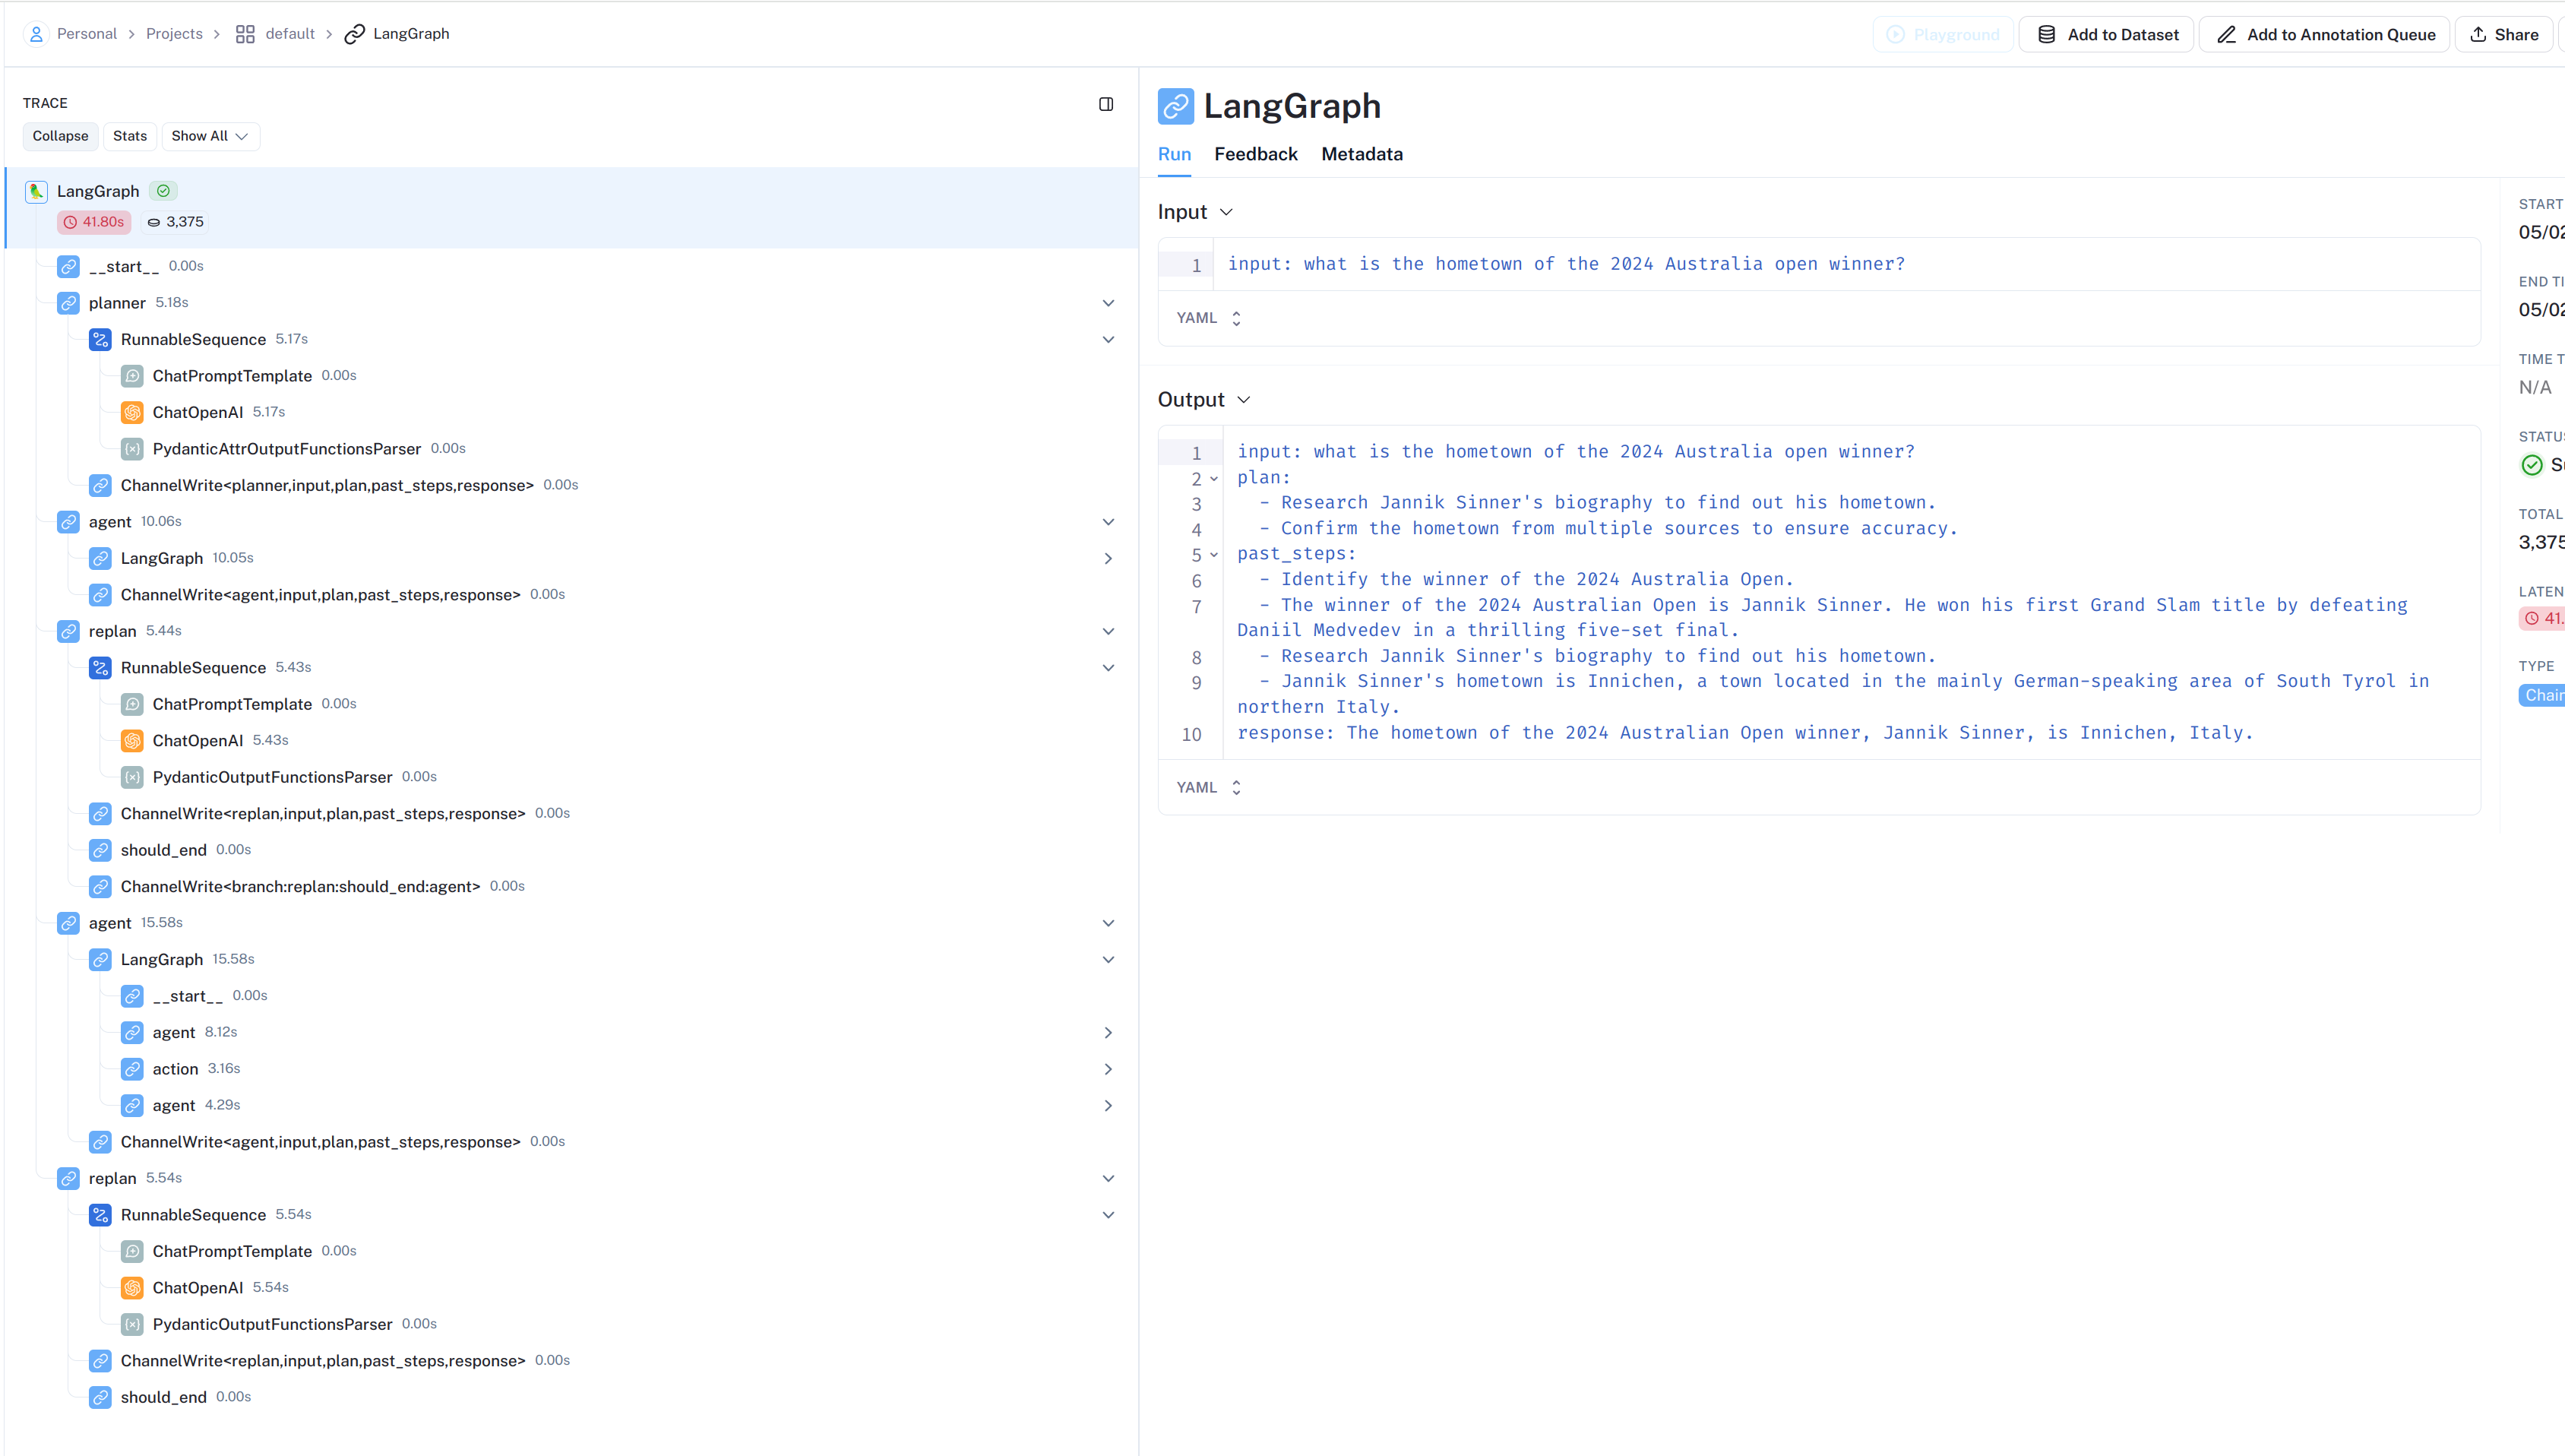The width and height of the screenshot is (2565, 1456).
Task: Click the Personal user avatar icon
Action: point(36,34)
